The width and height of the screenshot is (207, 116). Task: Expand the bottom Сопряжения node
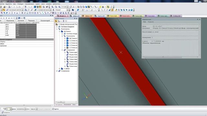pyautogui.click(x=57, y=71)
